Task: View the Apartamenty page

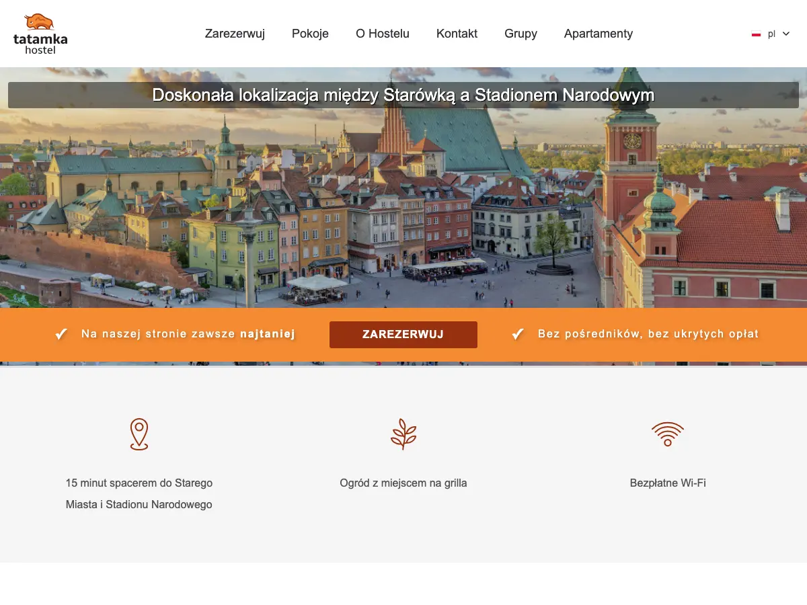Action: tap(598, 34)
